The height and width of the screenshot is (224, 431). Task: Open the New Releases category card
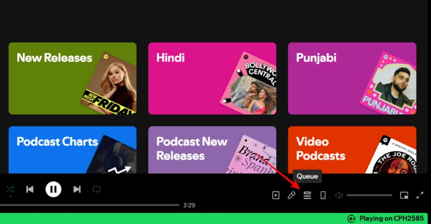click(x=72, y=78)
